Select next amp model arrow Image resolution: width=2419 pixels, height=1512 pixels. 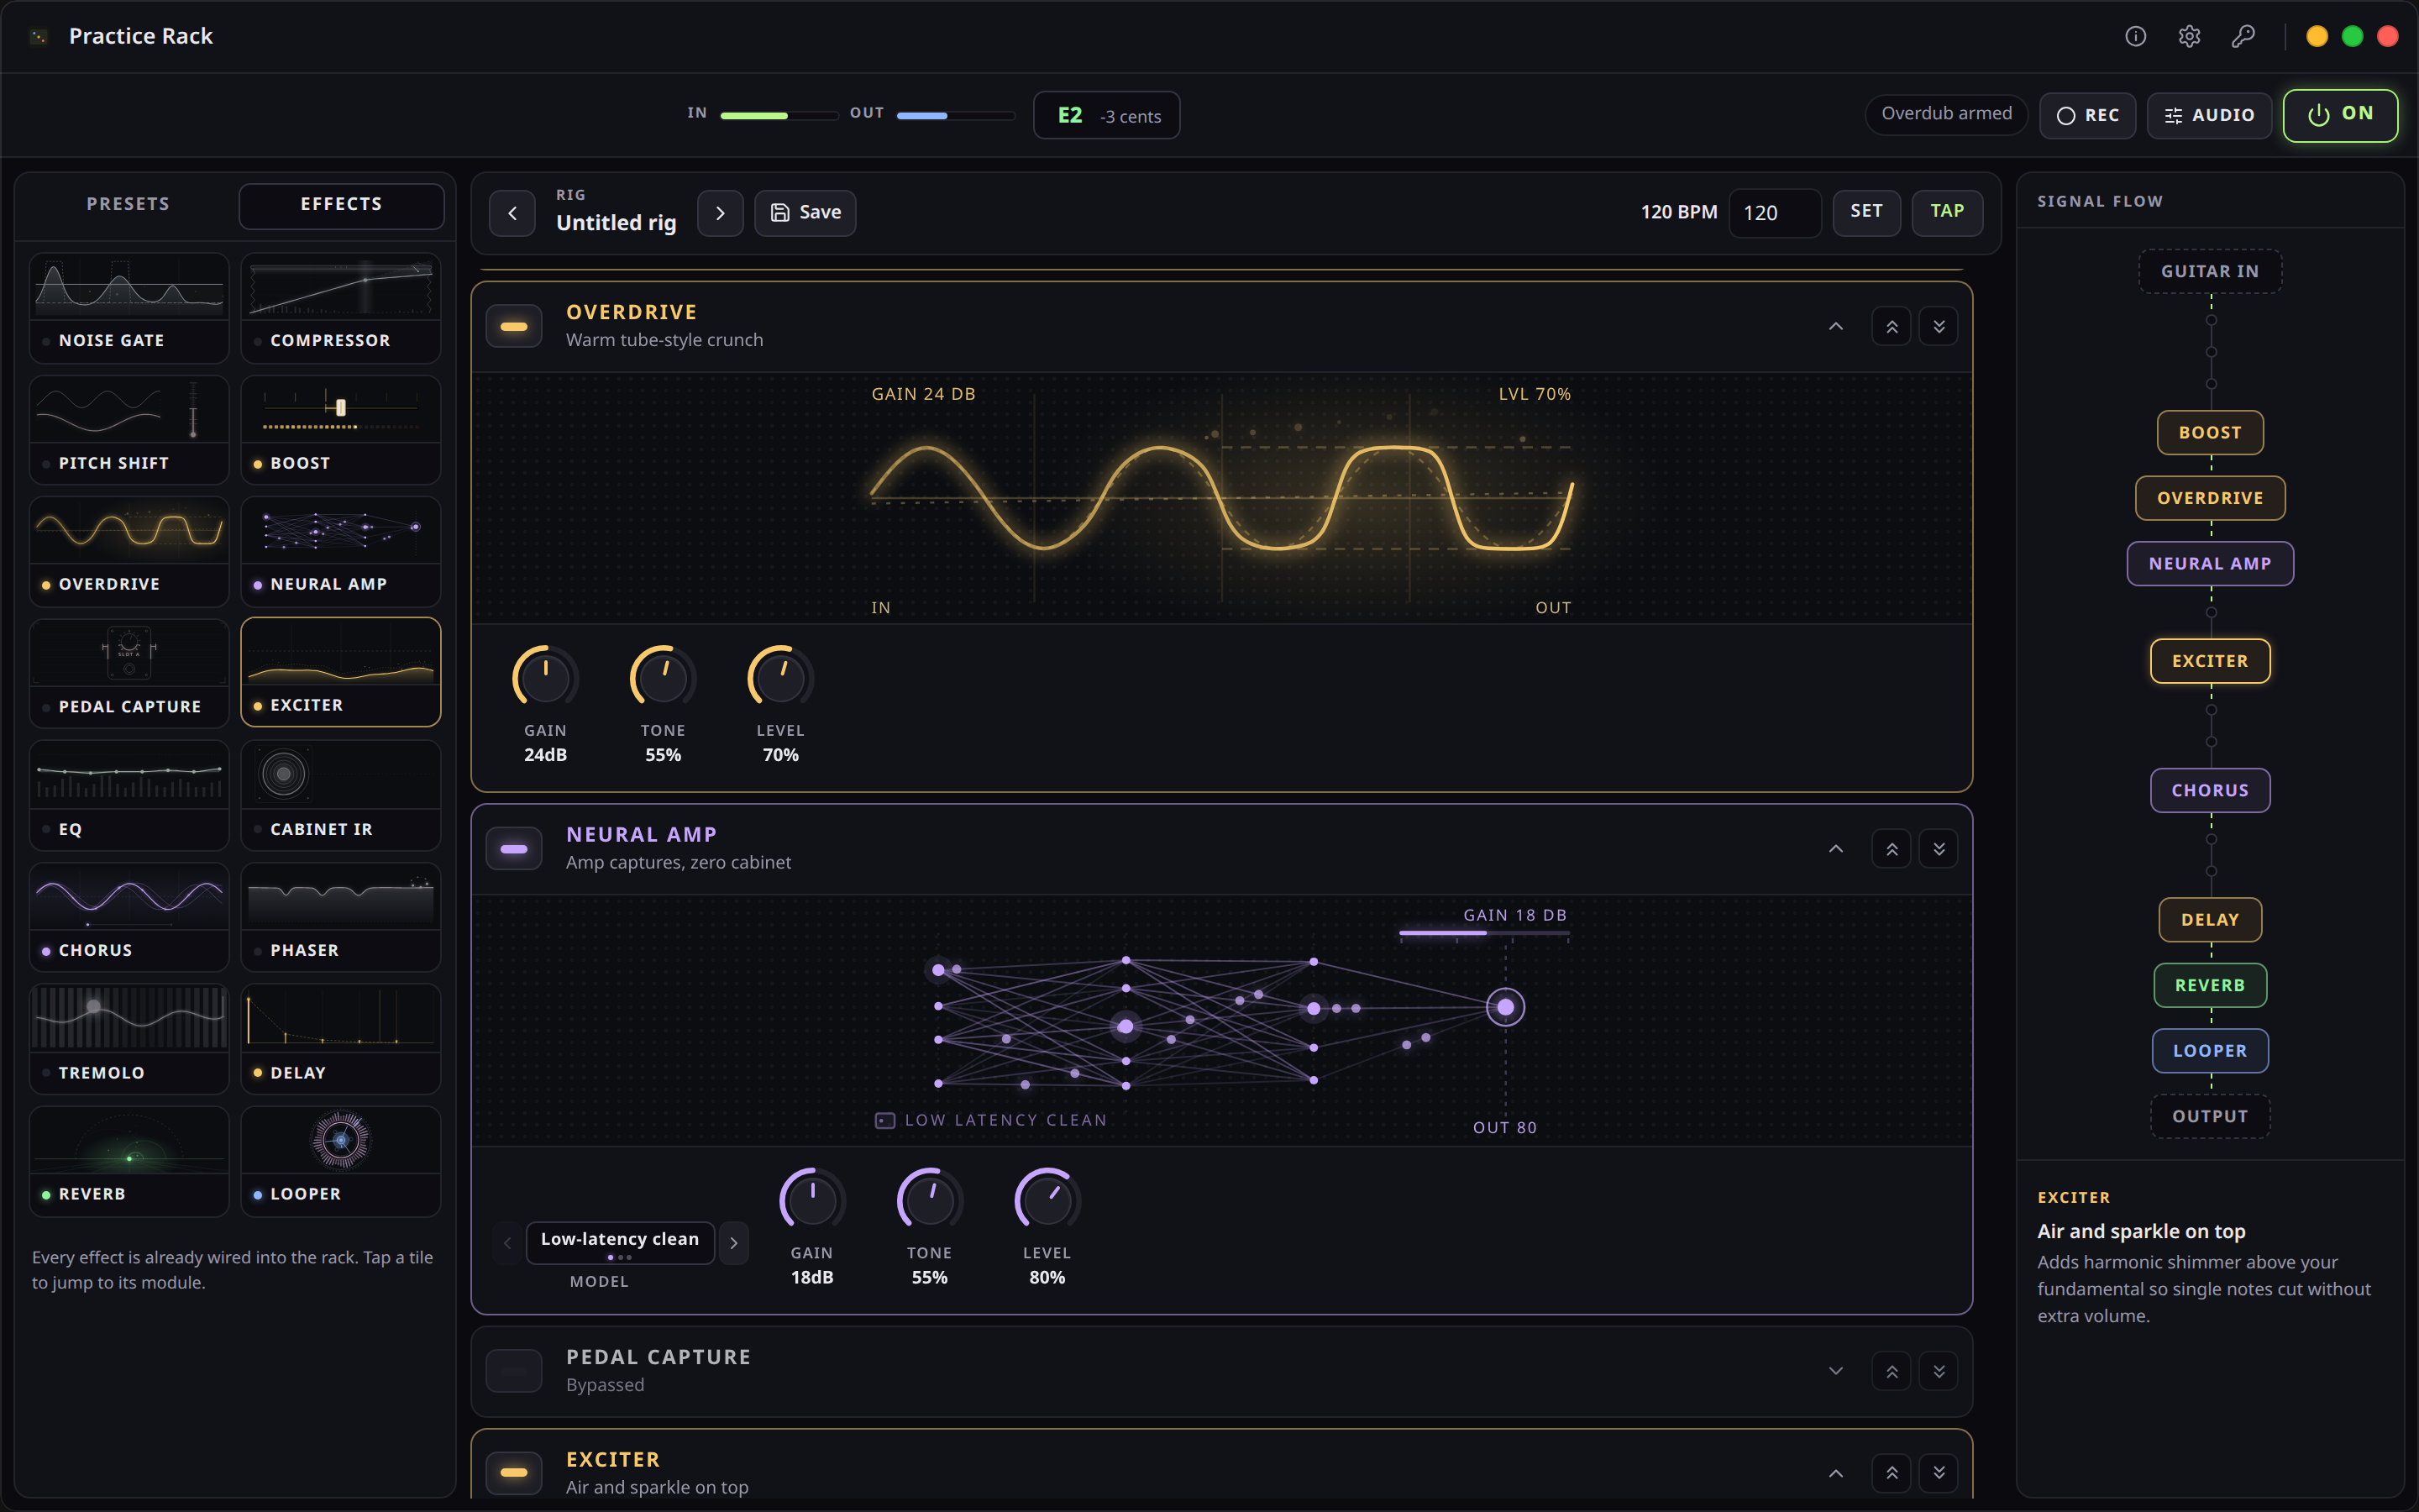pyautogui.click(x=734, y=1242)
